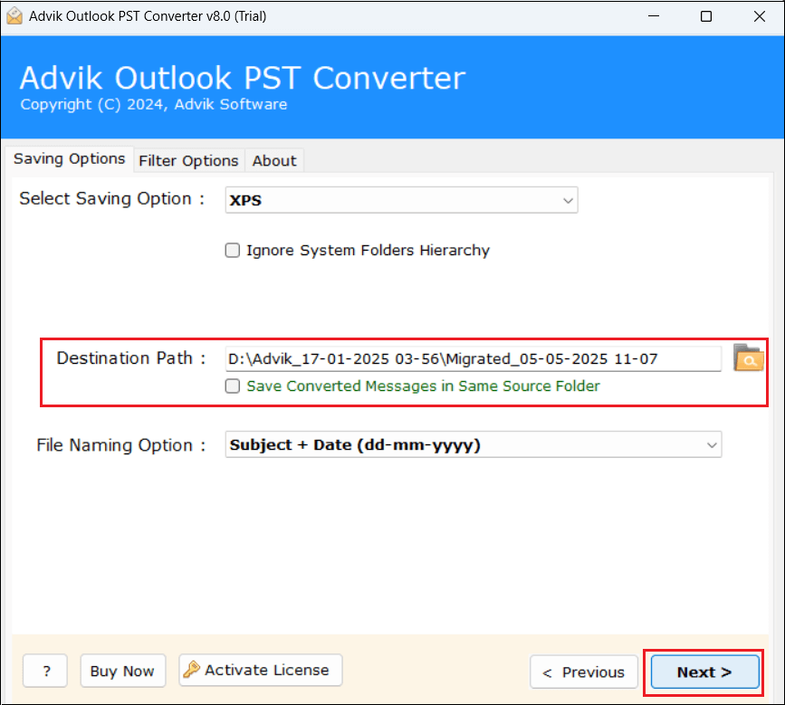Close the Advik converter window
Viewport: 785px width, 705px height.
pyautogui.click(x=759, y=16)
